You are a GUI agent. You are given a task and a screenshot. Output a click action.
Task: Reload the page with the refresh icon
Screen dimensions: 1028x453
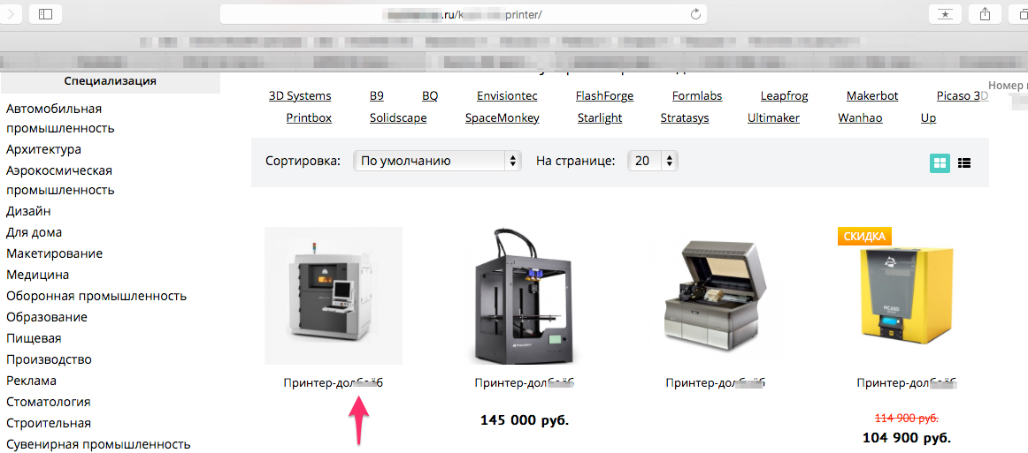[x=695, y=14]
